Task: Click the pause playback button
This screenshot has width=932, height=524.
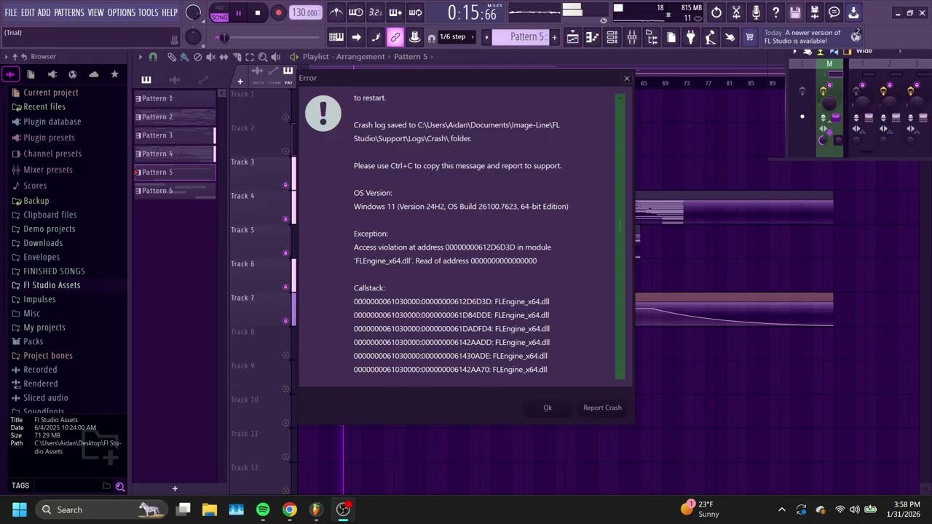Action: point(238,13)
